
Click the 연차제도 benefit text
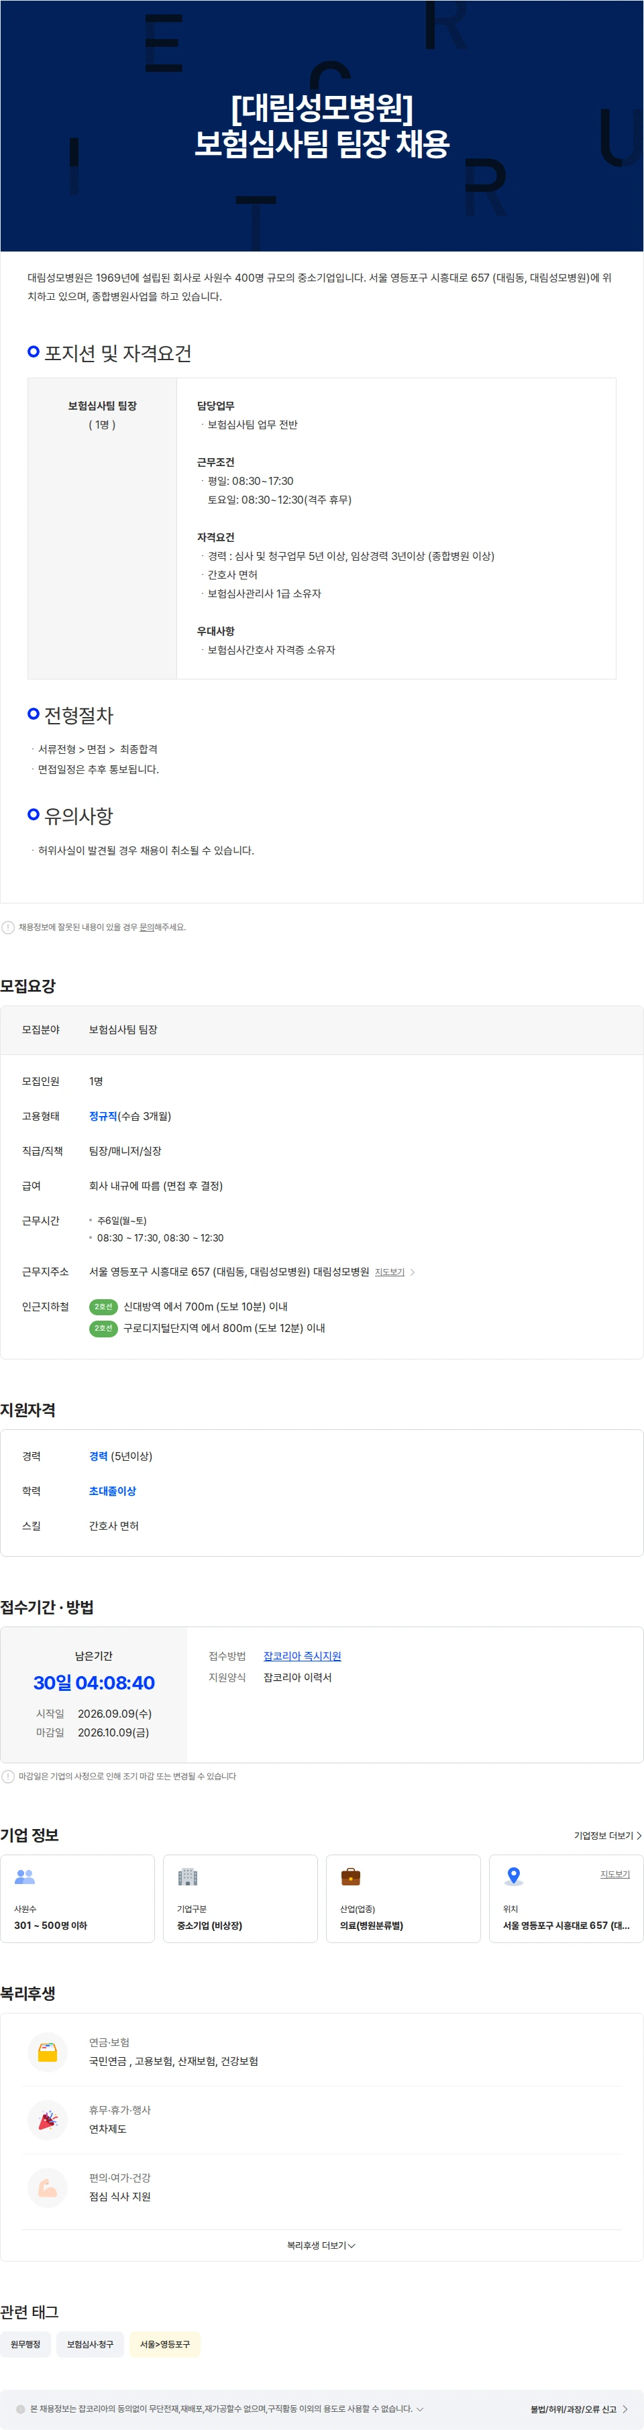[107, 2129]
